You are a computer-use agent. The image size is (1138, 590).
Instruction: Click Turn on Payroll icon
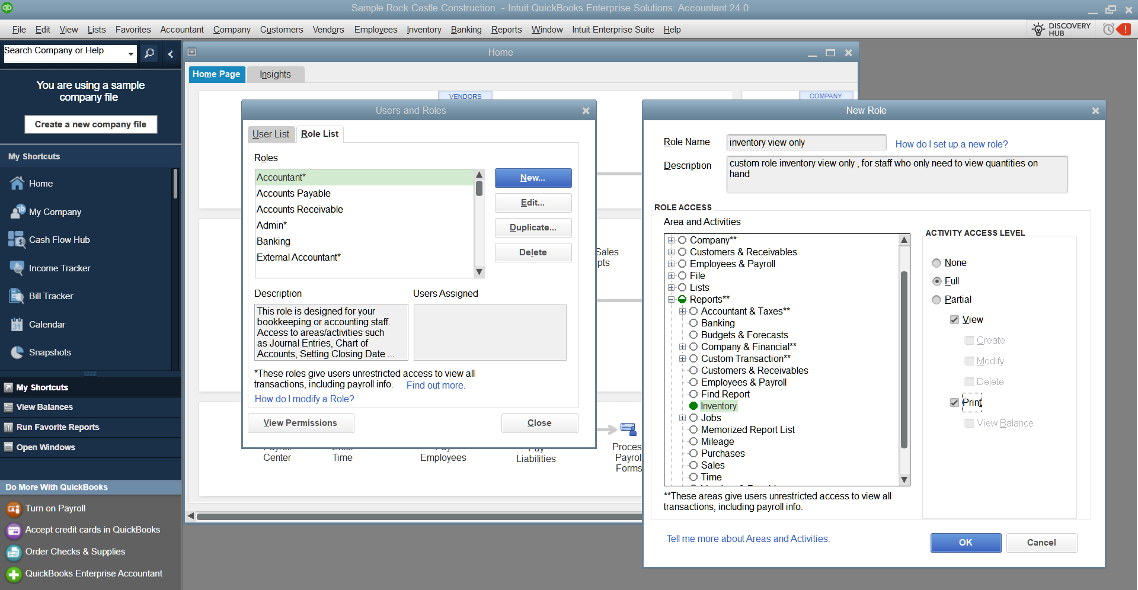[x=14, y=509]
